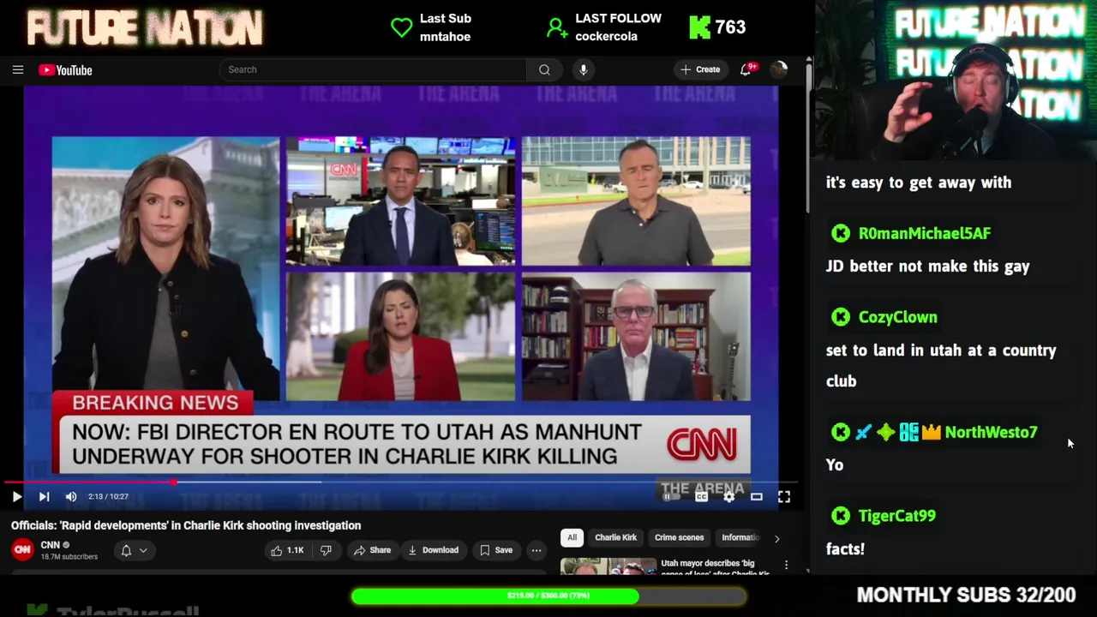Go to the YouTube home logo
Image resolution: width=1097 pixels, height=617 pixels.
point(65,70)
